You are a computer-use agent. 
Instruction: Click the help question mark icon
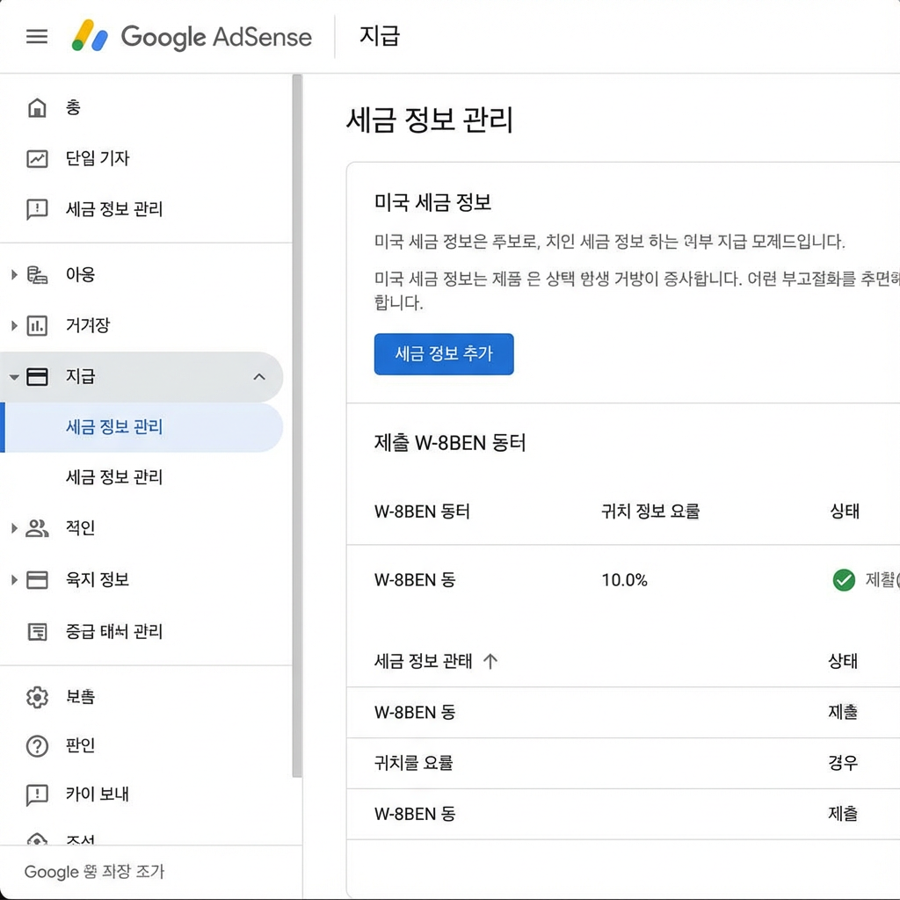pos(37,746)
